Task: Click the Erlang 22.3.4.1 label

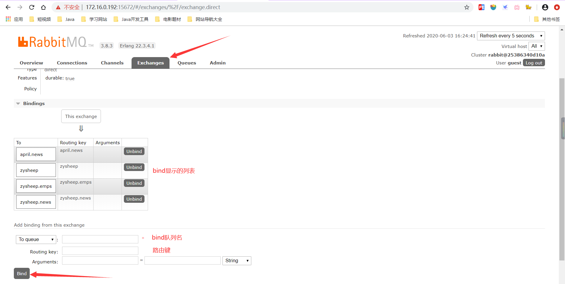Action: [137, 46]
